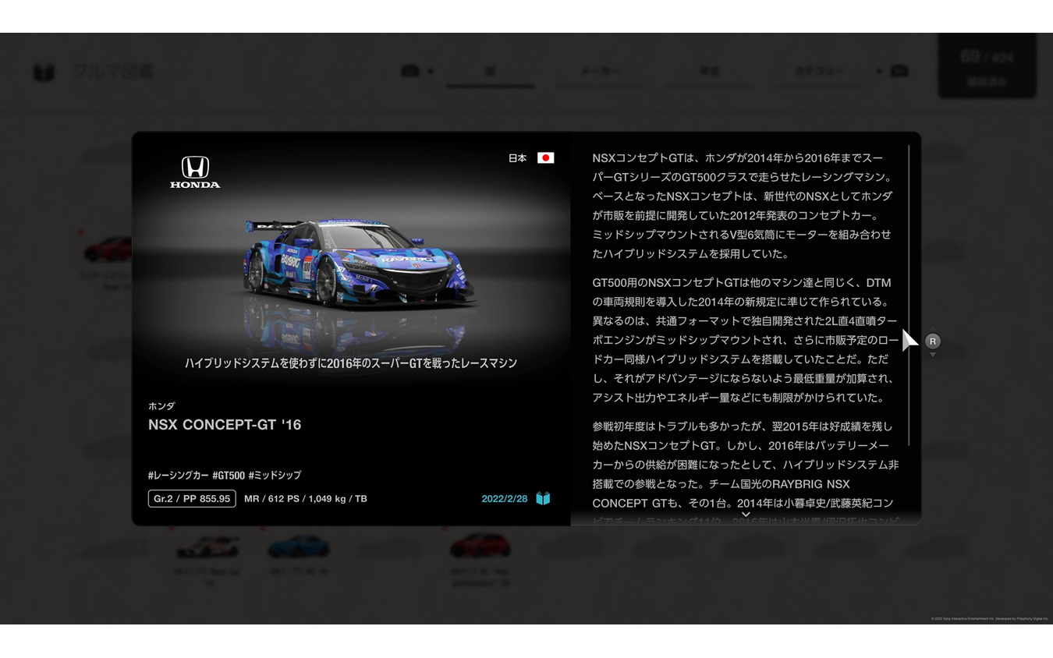Click the Honda logo emblem
Viewport: 1053px width, 658px height.
[x=195, y=172]
